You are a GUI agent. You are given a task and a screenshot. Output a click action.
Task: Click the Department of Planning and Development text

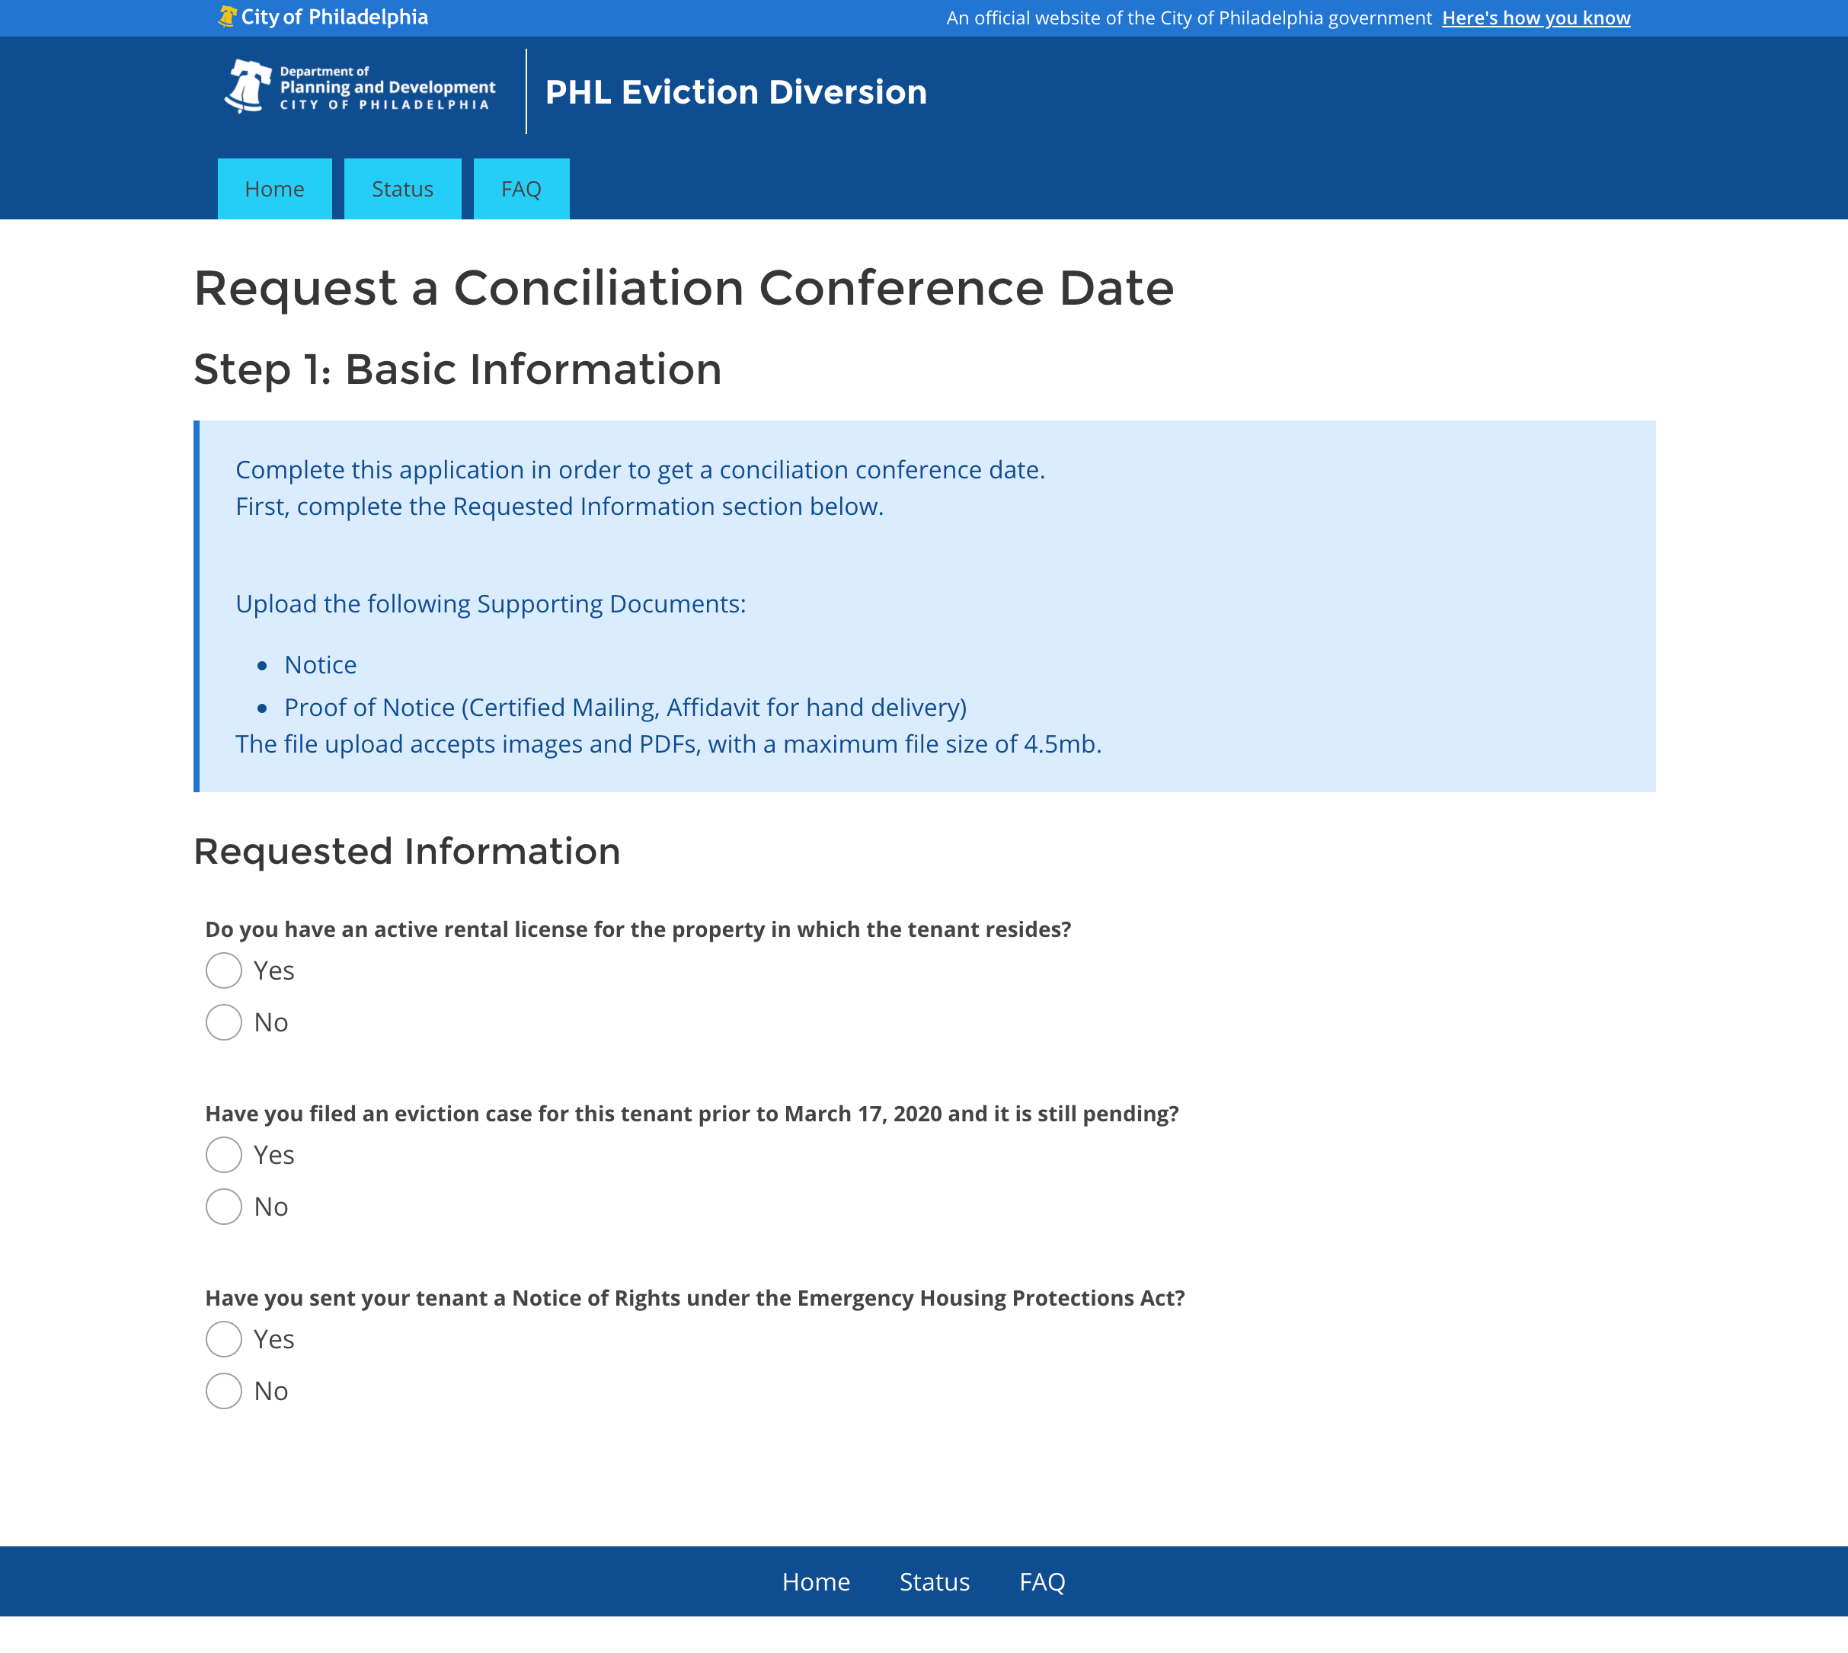click(x=387, y=87)
